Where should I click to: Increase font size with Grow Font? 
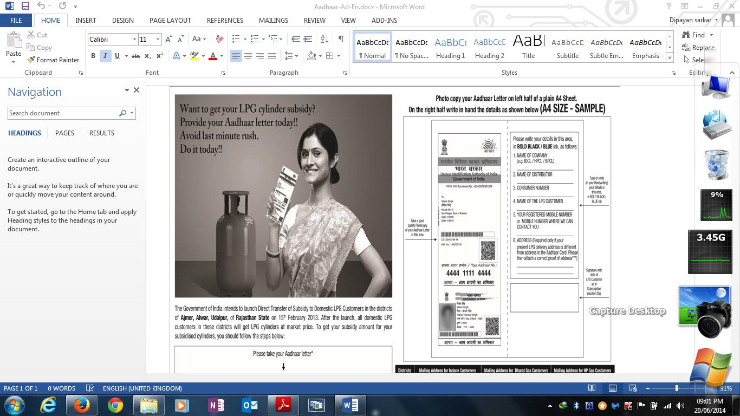point(168,39)
